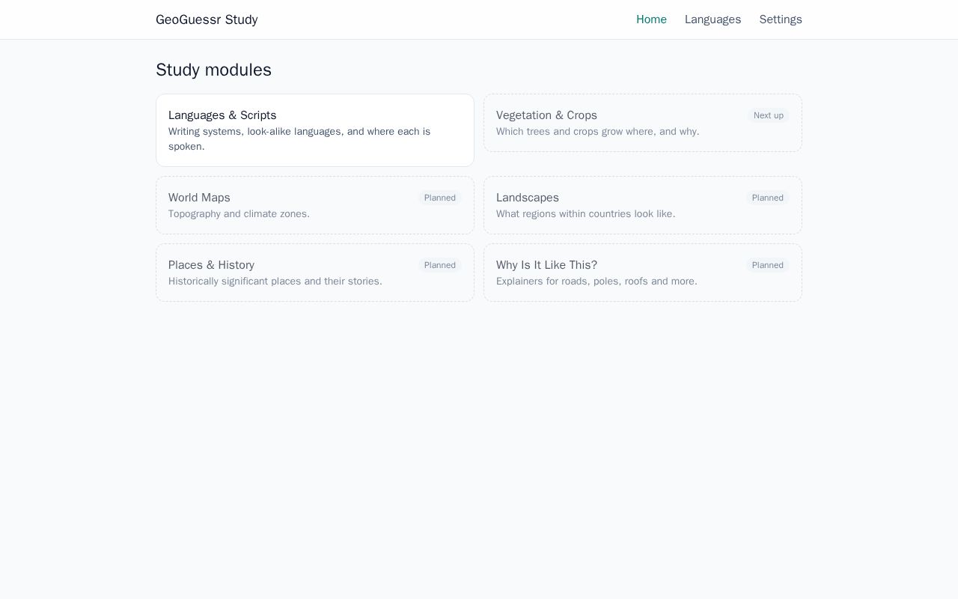Select the Vegetation & Crops module card
The height and width of the screenshot is (599, 958).
[643, 123]
